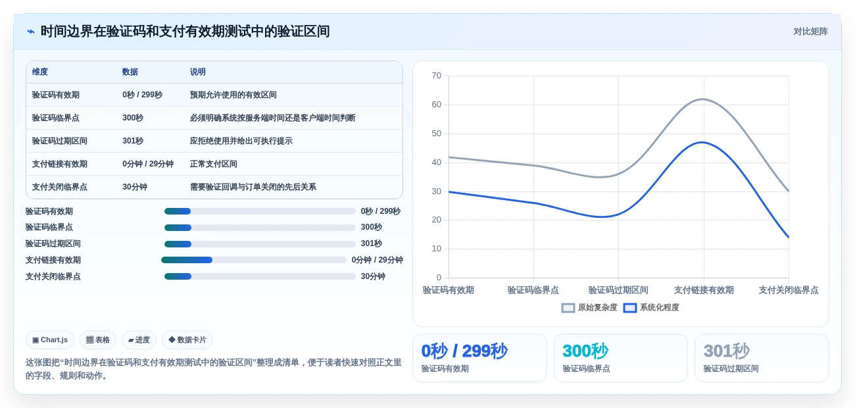Screen dimensions: 855x408
Task: Click the 300秒 table cell
Action: [x=133, y=118]
